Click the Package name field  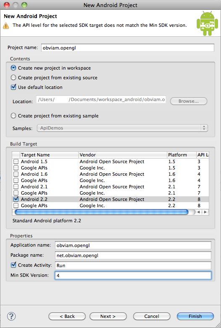(133, 255)
